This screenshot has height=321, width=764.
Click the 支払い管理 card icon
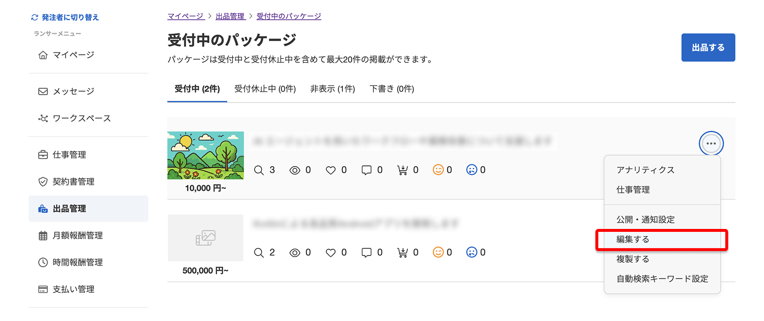point(43,290)
